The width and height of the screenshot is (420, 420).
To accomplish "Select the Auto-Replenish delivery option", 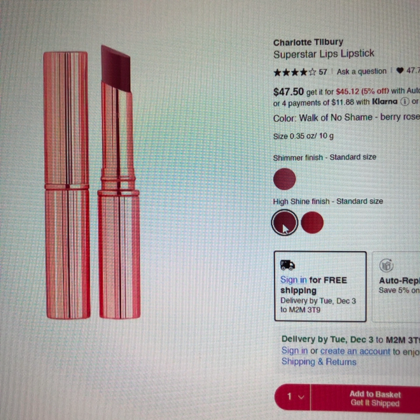I will coord(396,287).
